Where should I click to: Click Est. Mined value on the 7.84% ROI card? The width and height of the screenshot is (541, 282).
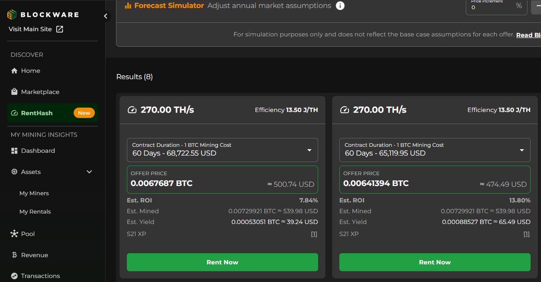(273, 211)
